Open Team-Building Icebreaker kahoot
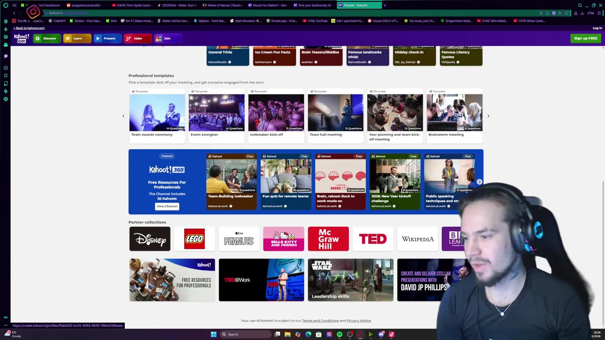This screenshot has height=340, width=605. [232, 182]
